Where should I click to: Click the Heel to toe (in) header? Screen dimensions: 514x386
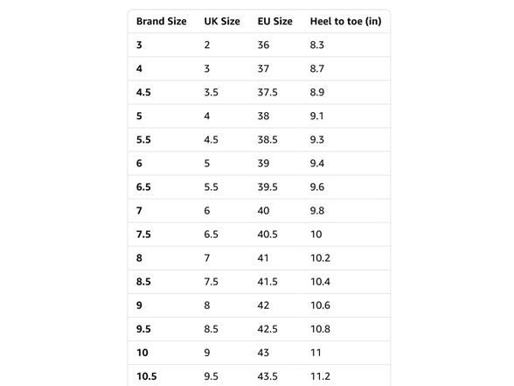(x=345, y=21)
